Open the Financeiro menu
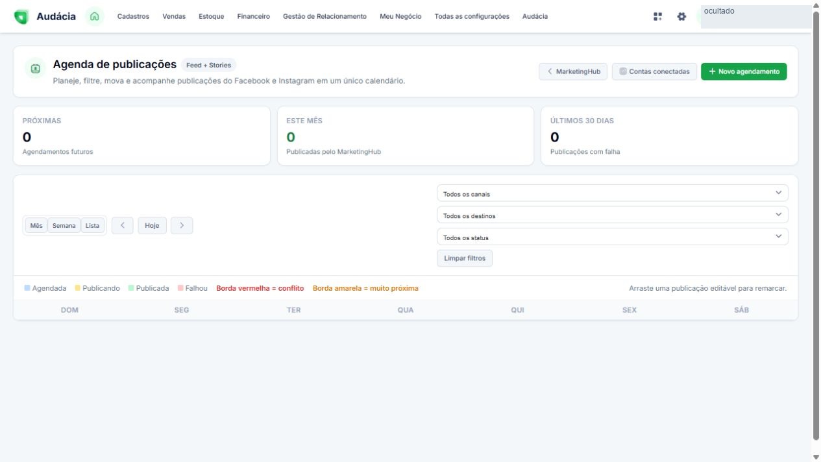This screenshot has height=462, width=821. click(254, 17)
